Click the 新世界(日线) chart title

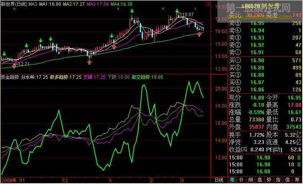coord(14,4)
